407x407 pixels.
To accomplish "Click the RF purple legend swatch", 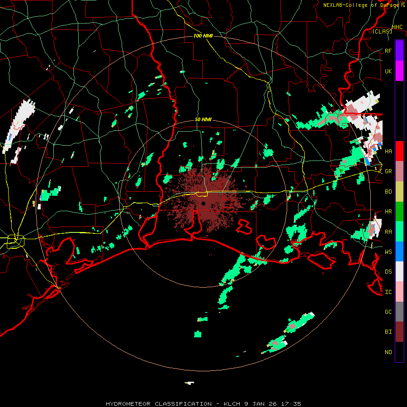I will click(399, 51).
